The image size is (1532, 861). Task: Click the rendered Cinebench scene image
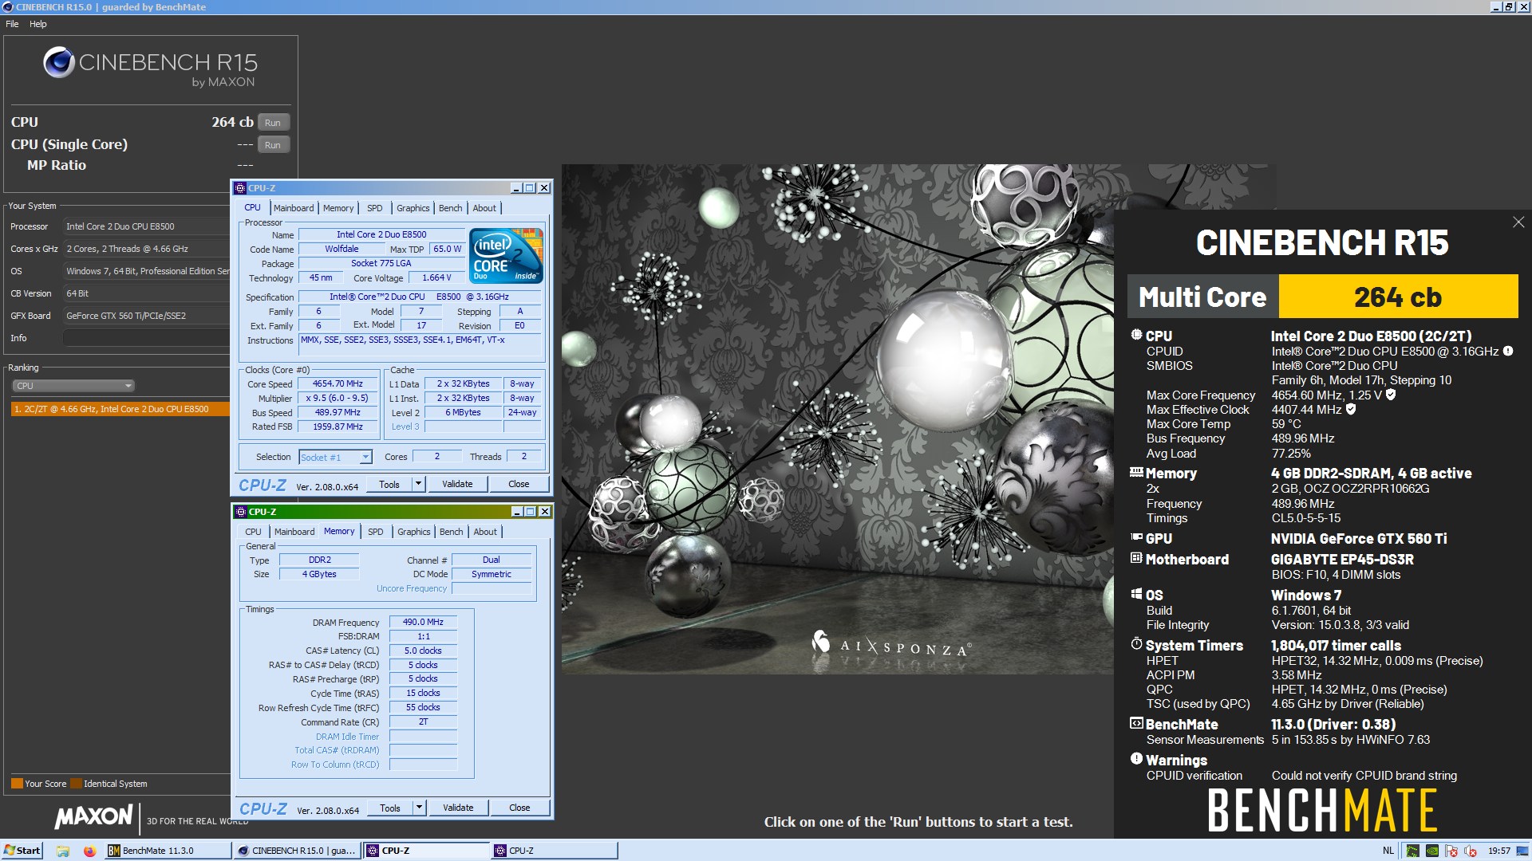838,419
